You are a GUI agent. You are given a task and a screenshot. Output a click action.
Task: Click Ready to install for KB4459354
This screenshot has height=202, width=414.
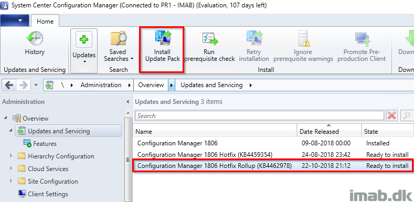click(387, 154)
